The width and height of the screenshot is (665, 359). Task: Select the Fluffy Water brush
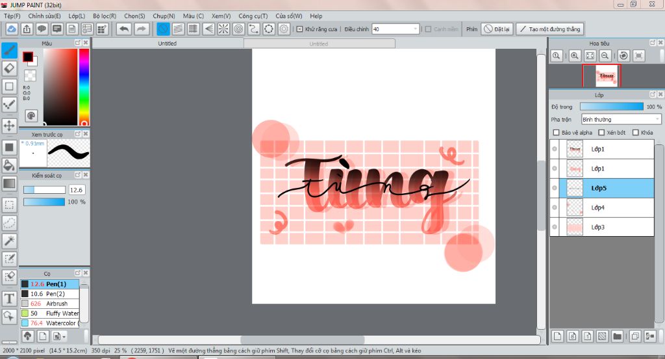pos(50,313)
